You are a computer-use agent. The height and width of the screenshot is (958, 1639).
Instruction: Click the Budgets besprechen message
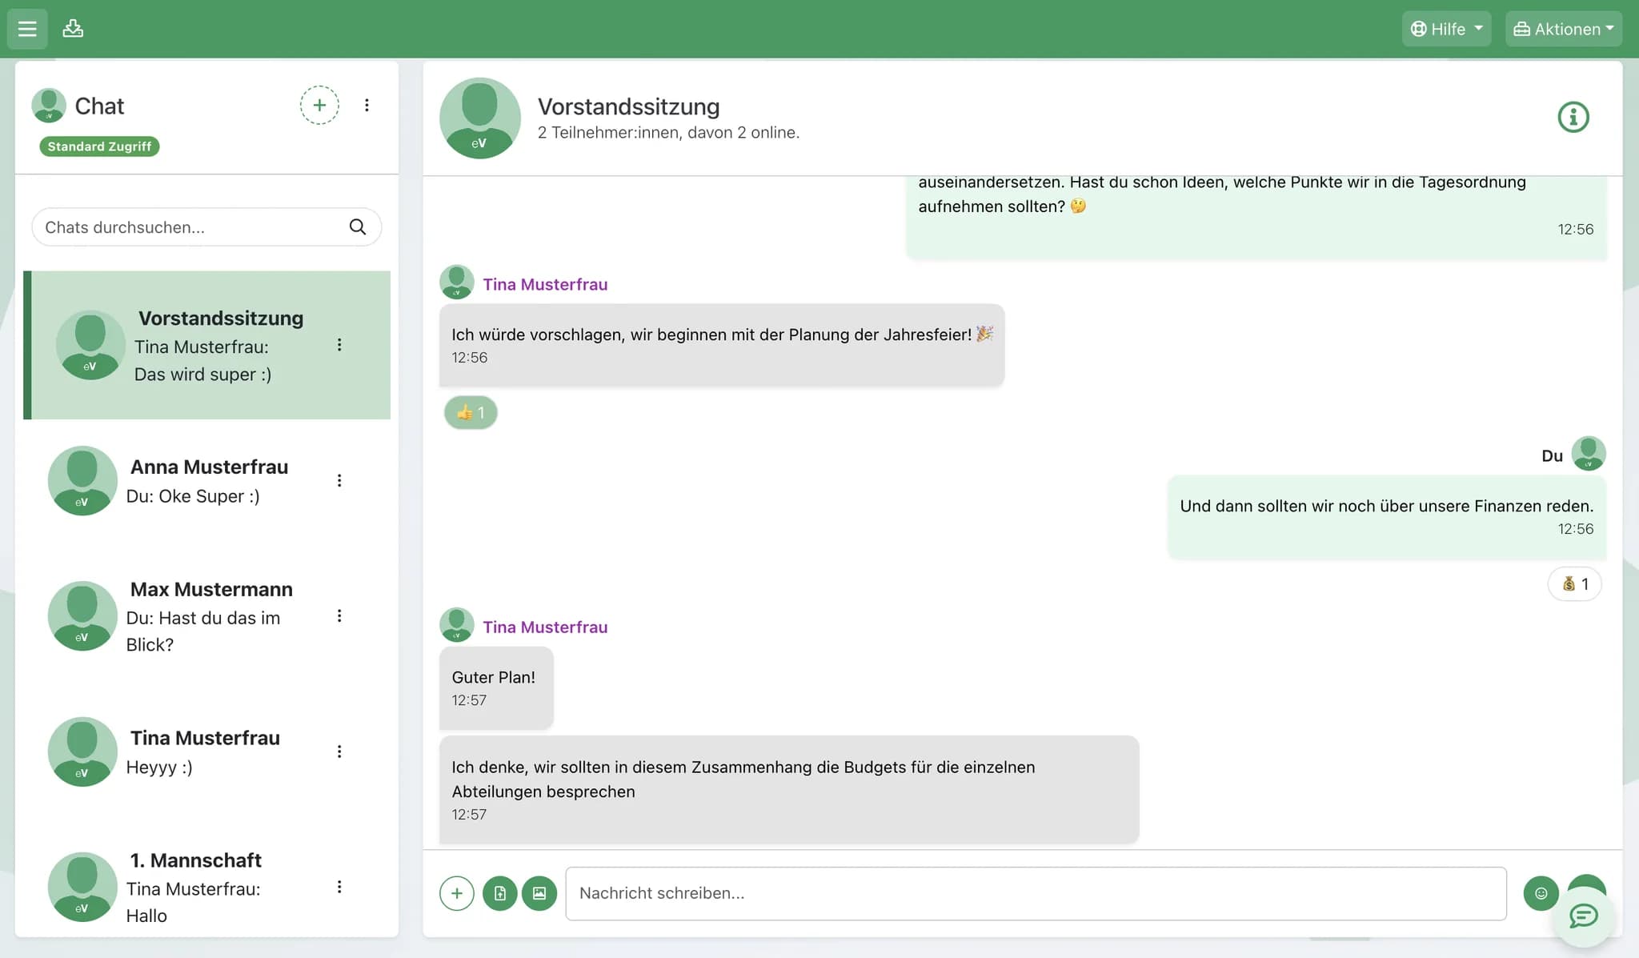789,789
